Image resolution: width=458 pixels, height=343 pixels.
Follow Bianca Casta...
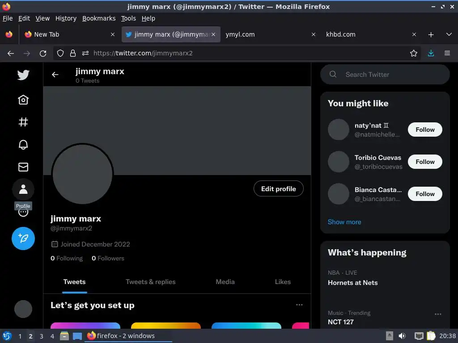click(425, 194)
